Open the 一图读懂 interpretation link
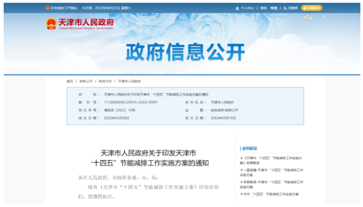This screenshot has height=207, width=363. click(271, 172)
